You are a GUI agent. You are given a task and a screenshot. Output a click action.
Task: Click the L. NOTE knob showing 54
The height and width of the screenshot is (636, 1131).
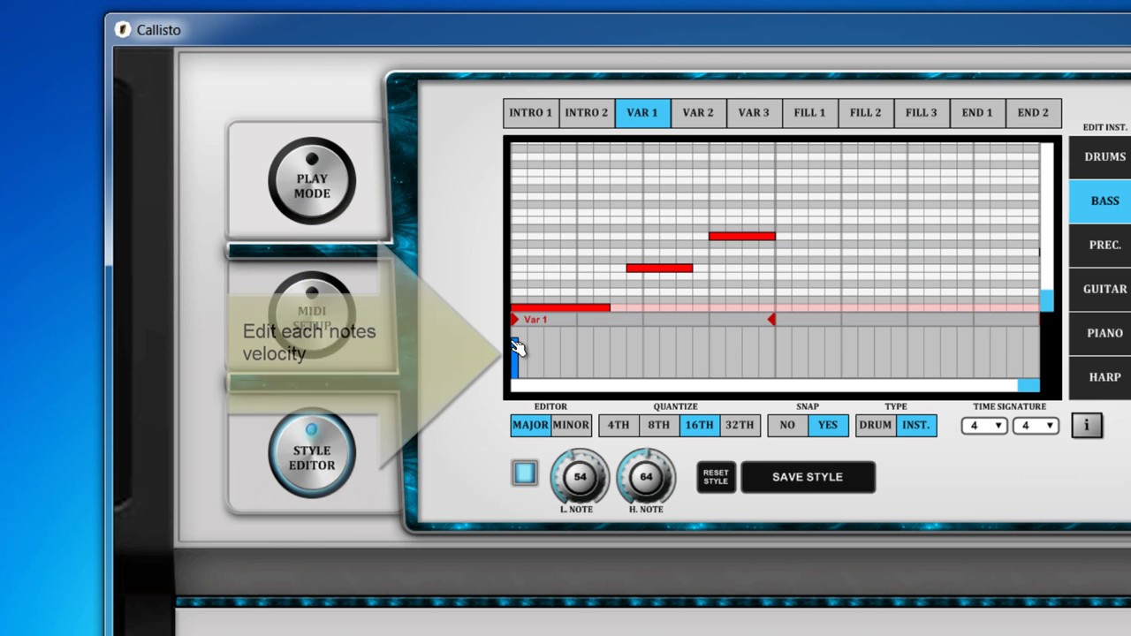pos(580,477)
